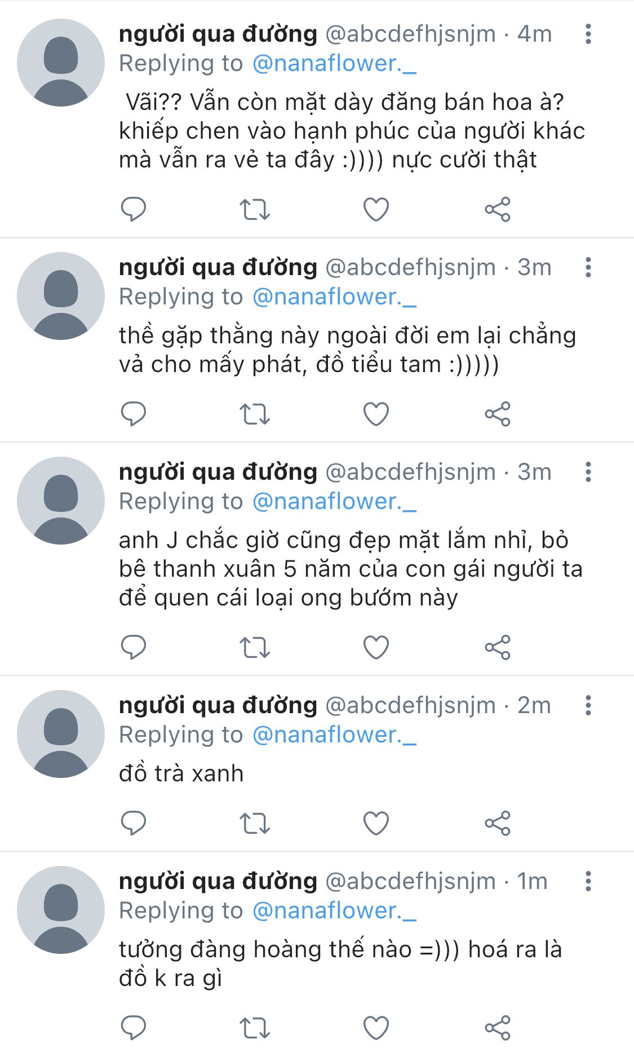Open @nanaflower._ link in the 1m tweet
This screenshot has height=1048, width=634.
pos(334,910)
